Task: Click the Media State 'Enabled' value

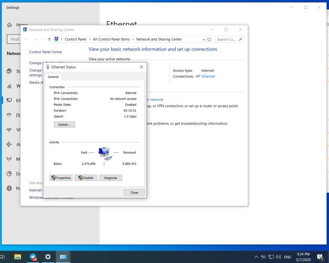Action: tap(131, 104)
